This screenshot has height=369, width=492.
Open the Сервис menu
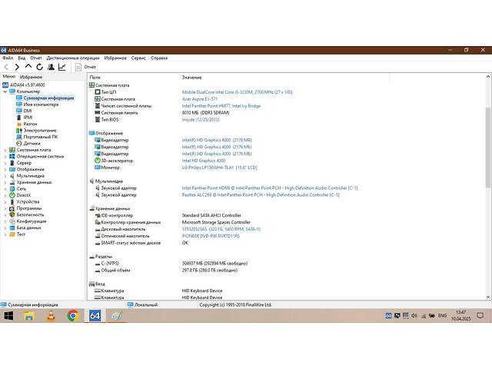[x=138, y=58]
